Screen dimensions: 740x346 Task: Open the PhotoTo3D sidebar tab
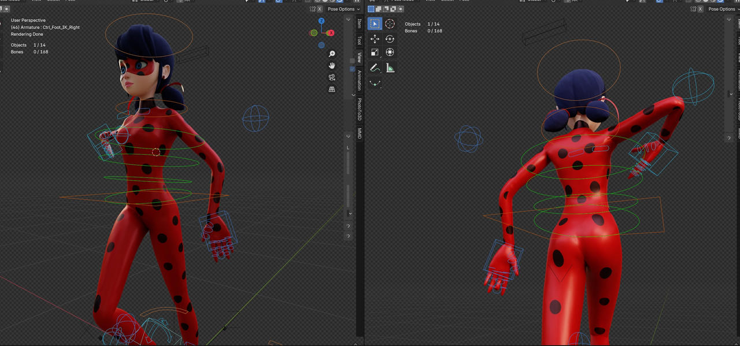click(359, 110)
